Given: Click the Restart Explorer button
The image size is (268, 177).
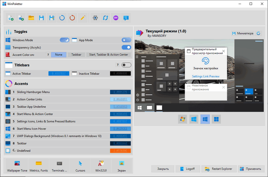Looking at the screenshot, I should tap(218, 169).
